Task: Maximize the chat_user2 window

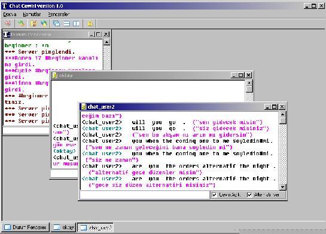Action: point(275,107)
